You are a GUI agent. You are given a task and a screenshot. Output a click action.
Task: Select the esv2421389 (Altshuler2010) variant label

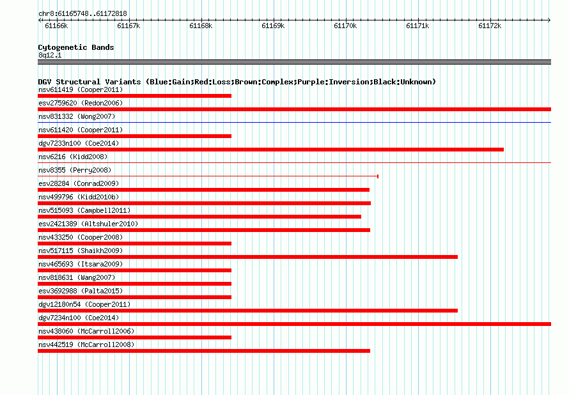[x=88, y=224]
